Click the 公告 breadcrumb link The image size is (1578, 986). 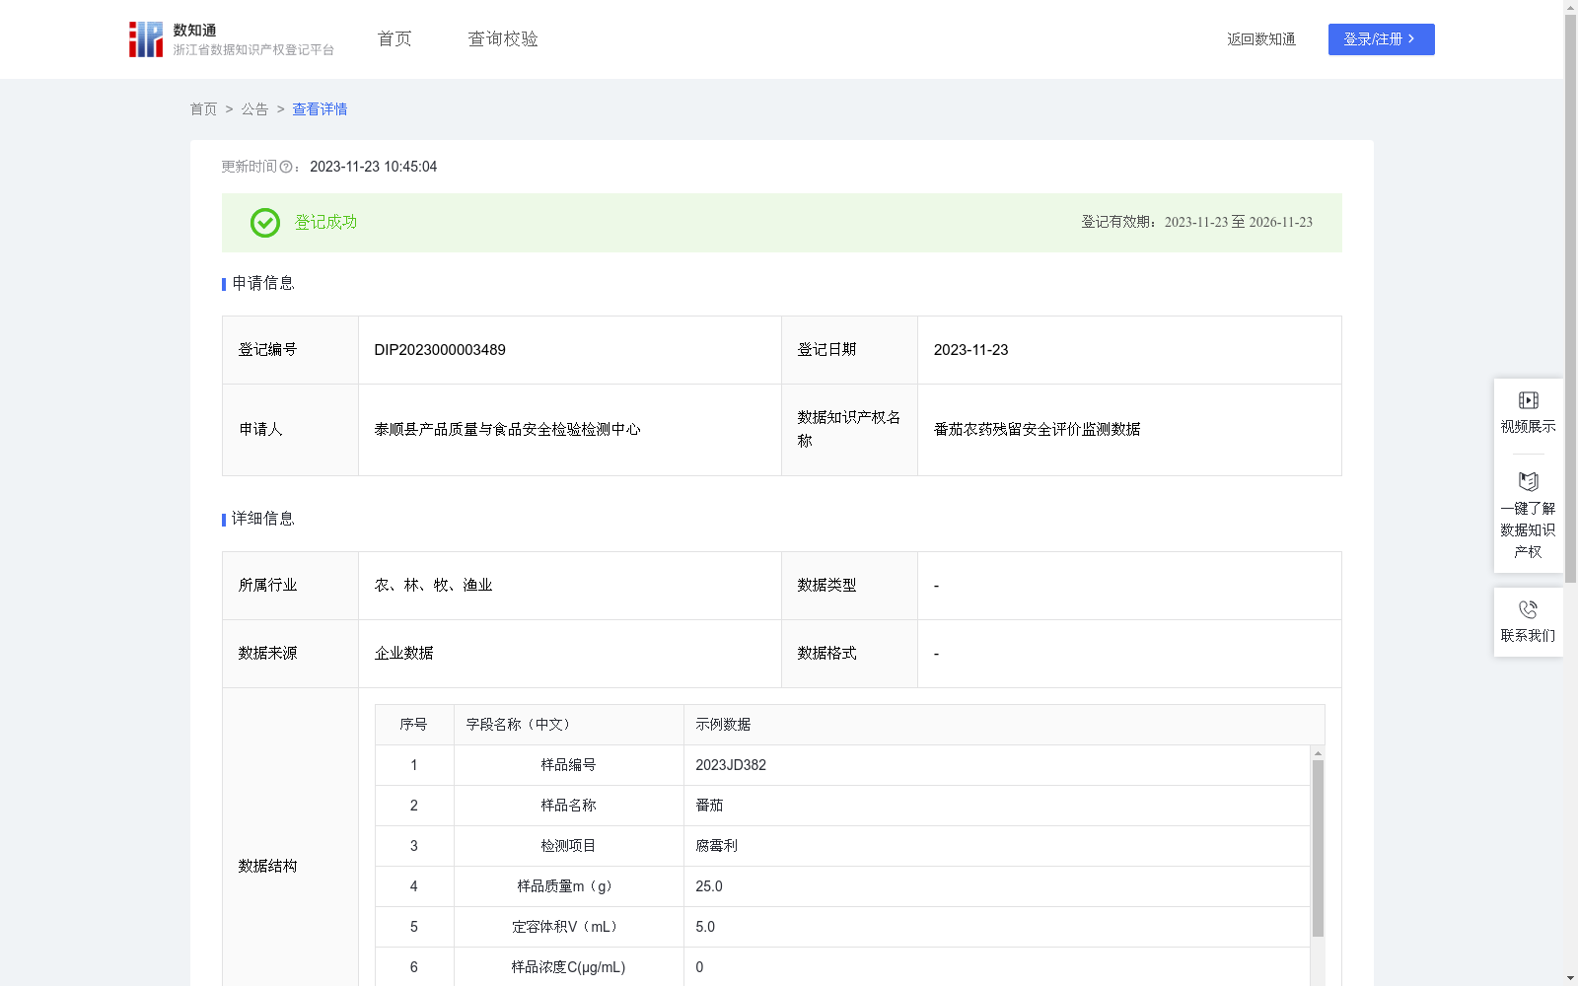[254, 109]
